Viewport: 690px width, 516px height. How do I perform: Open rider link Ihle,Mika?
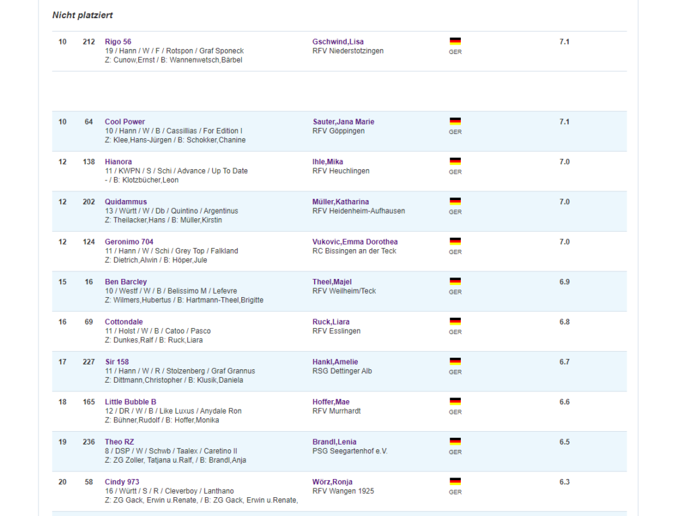[x=327, y=162]
